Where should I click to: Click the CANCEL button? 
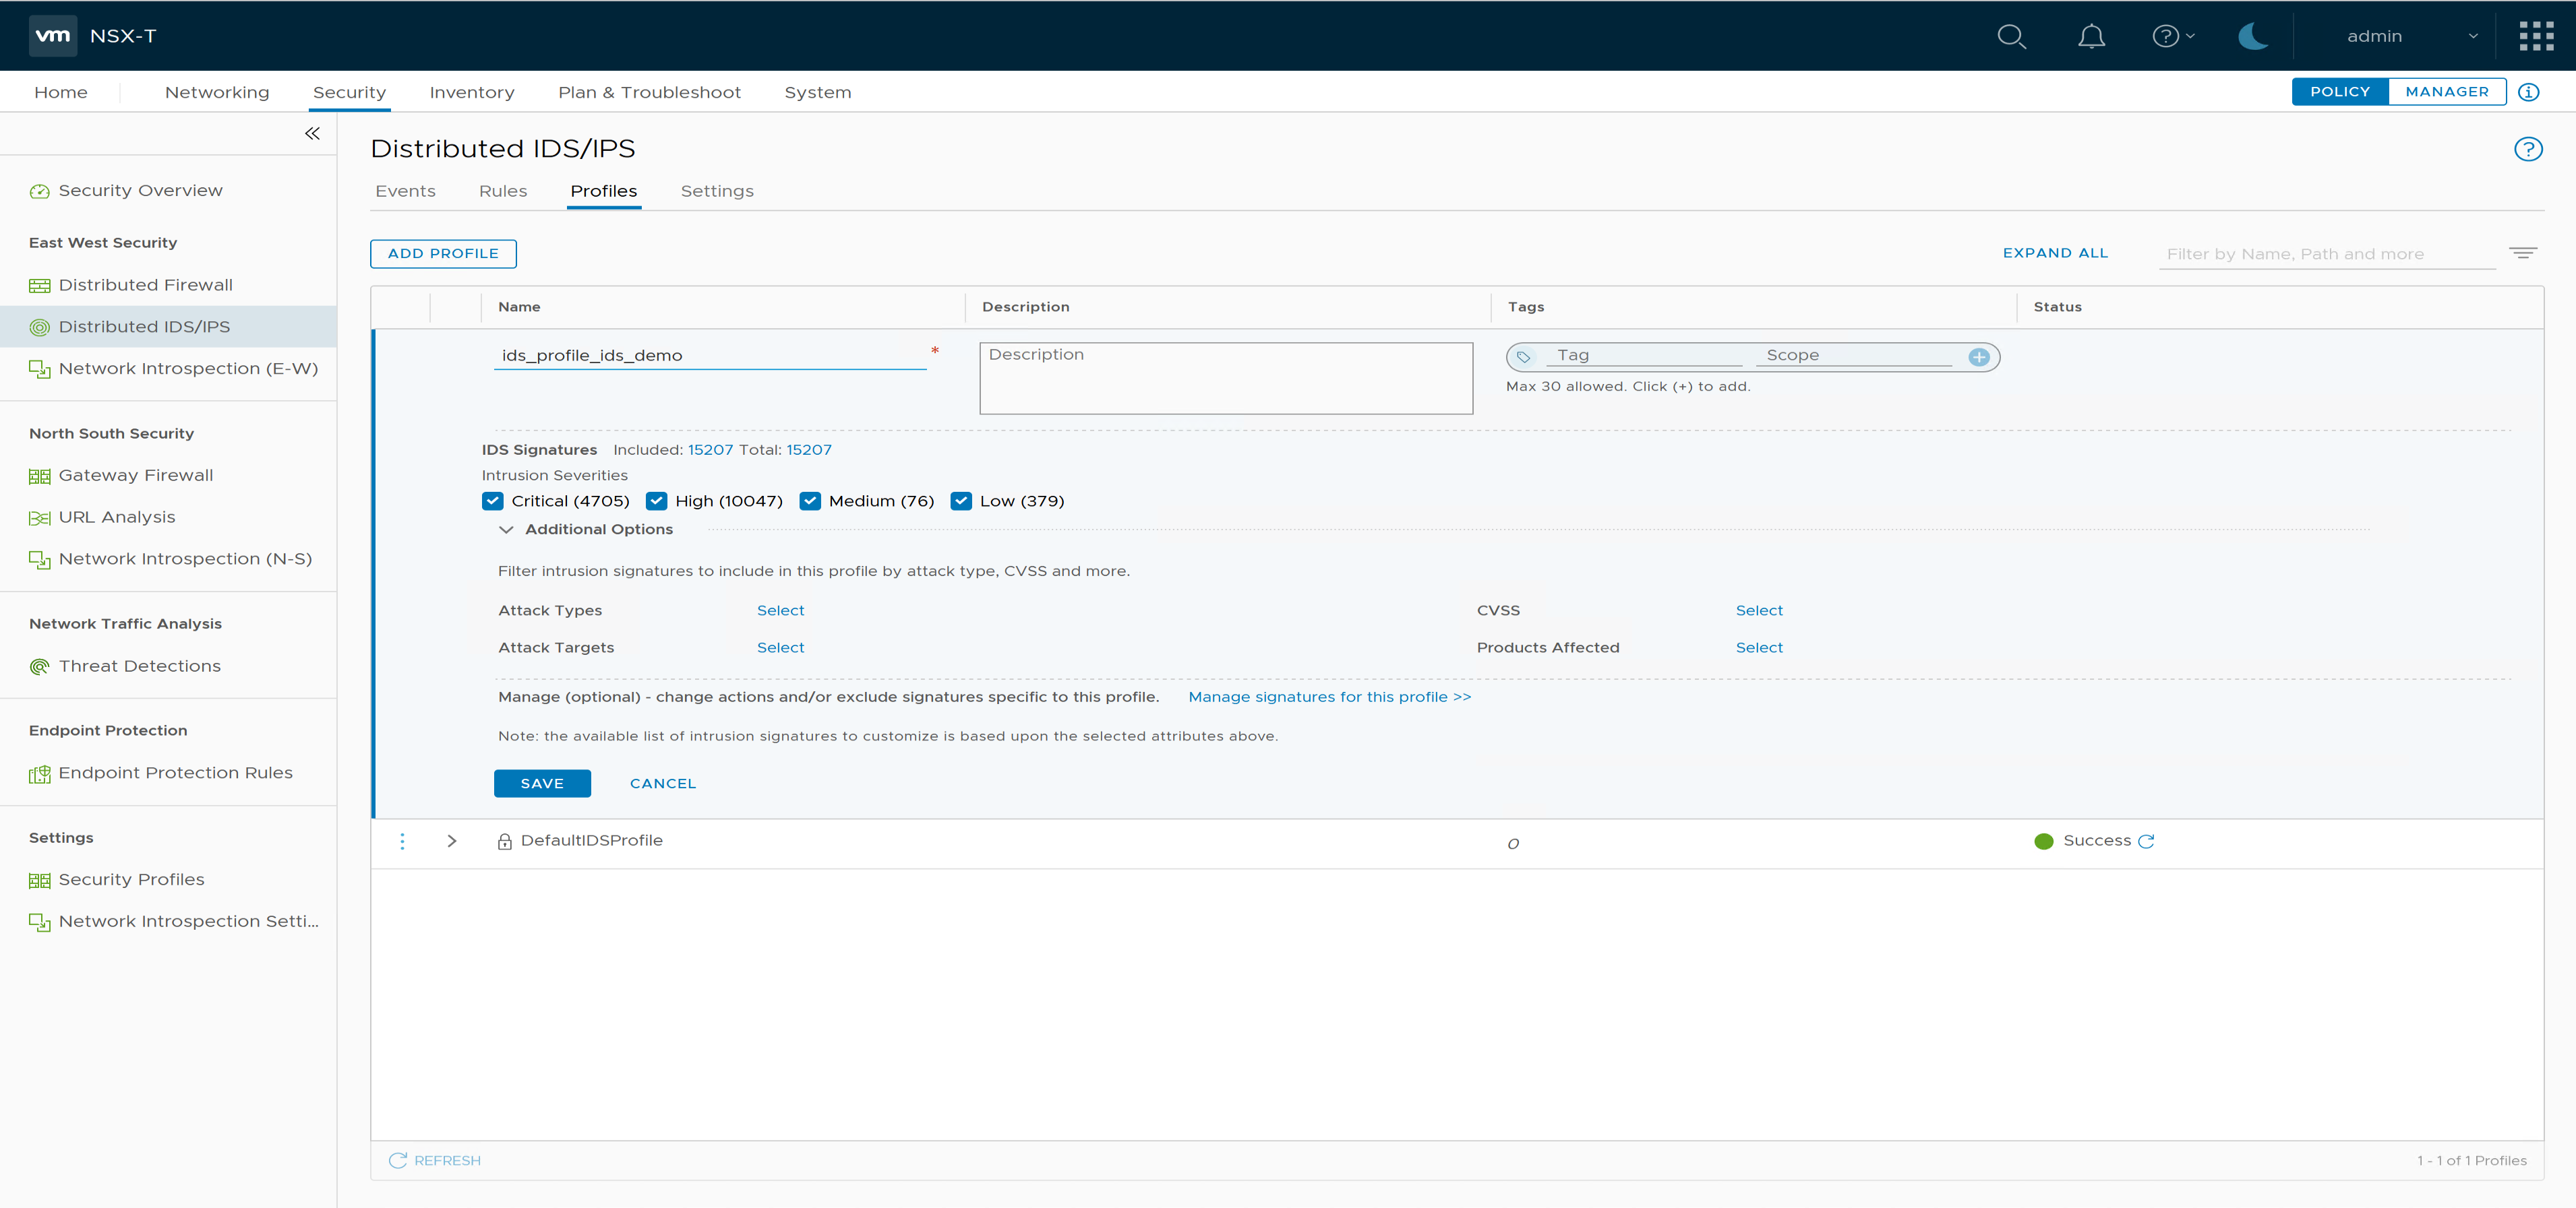point(663,784)
